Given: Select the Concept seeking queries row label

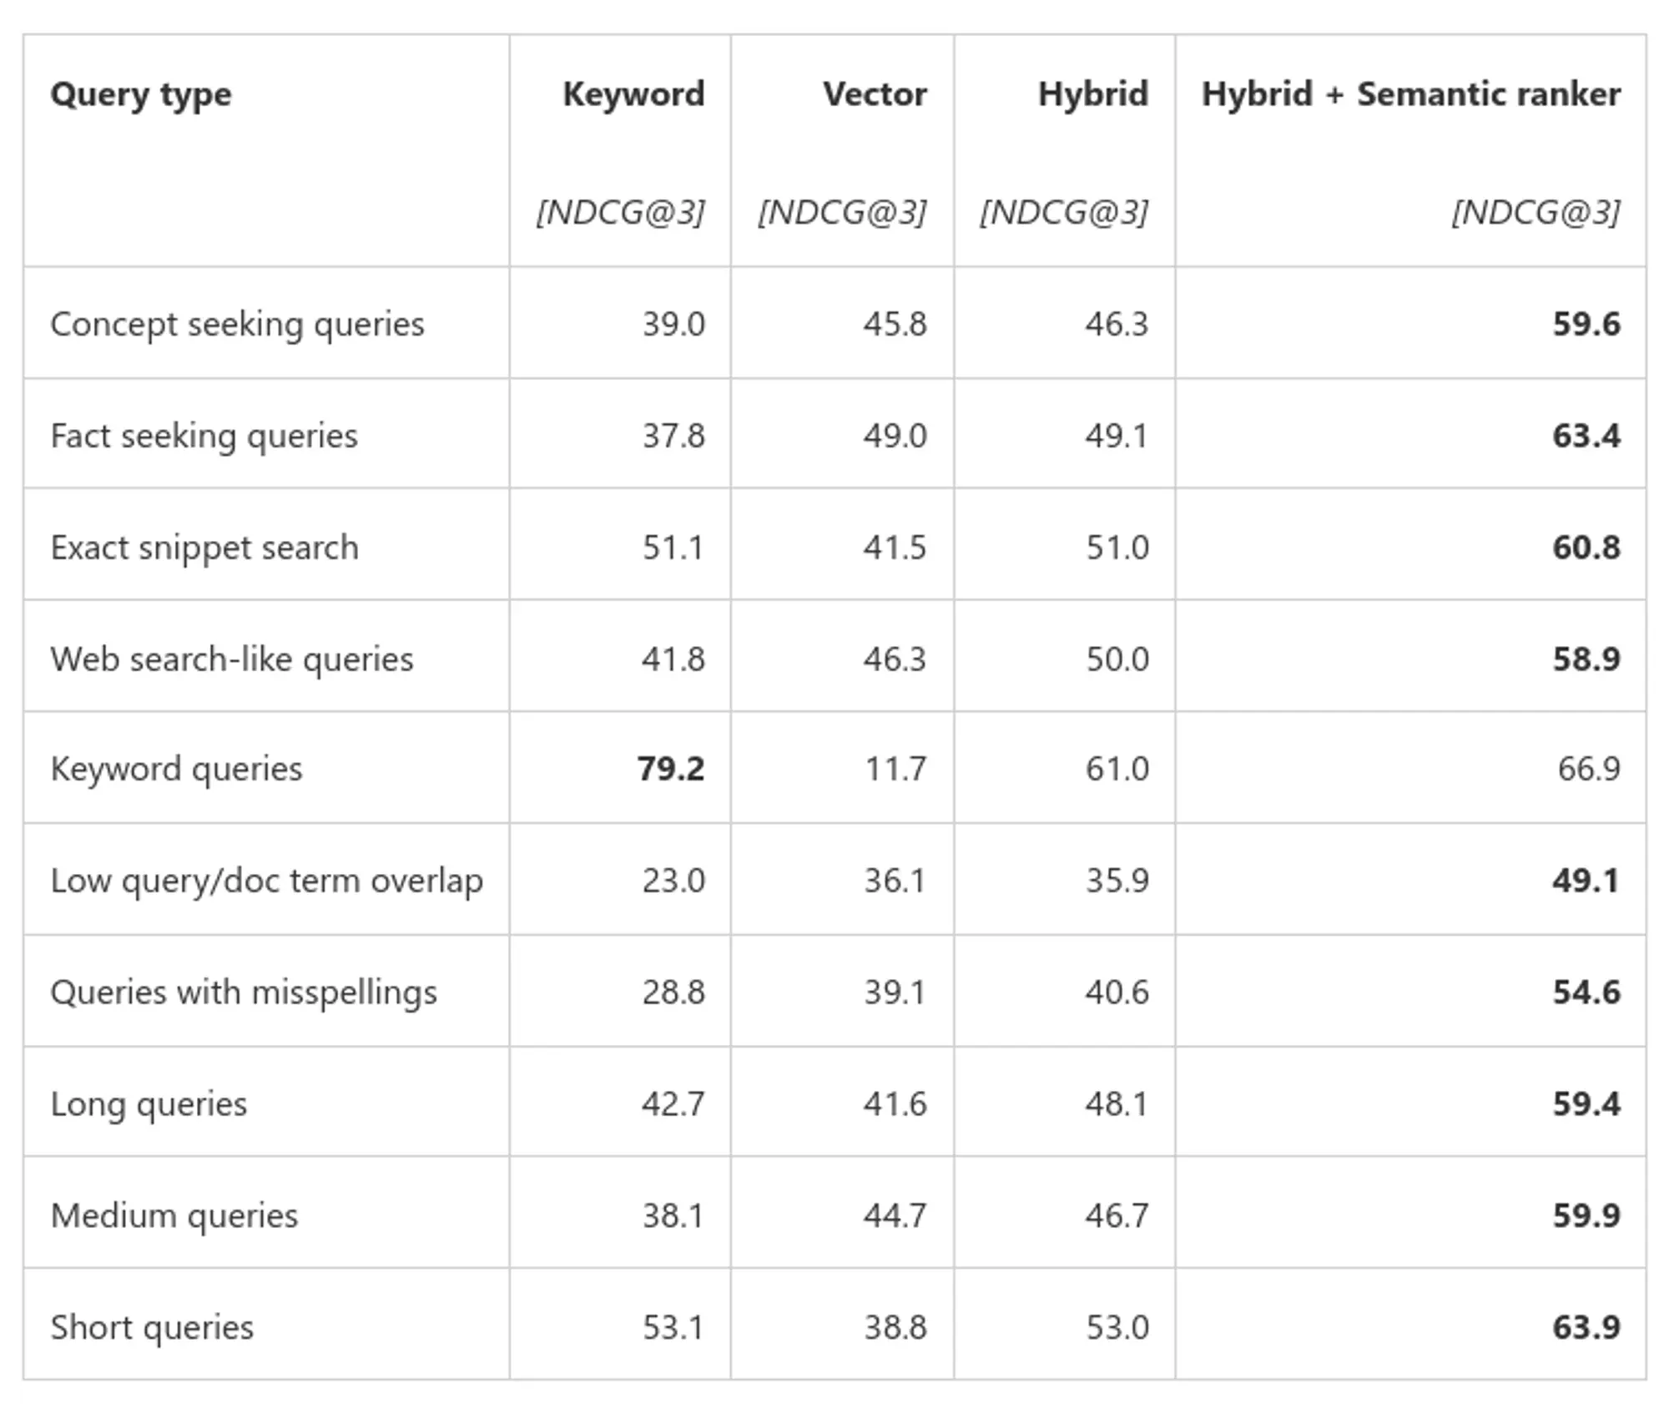Looking at the screenshot, I should [237, 324].
